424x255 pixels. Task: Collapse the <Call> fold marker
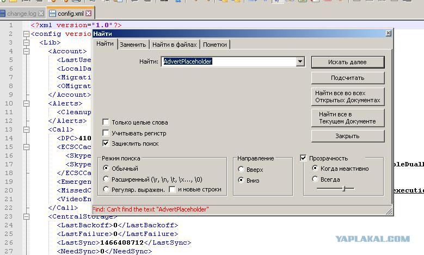pos(26,129)
